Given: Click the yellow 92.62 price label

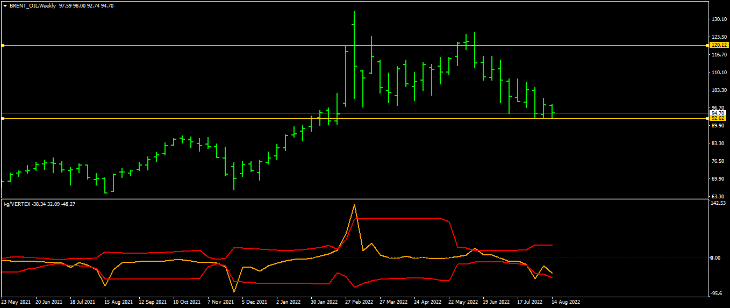Looking at the screenshot, I should coord(719,118).
